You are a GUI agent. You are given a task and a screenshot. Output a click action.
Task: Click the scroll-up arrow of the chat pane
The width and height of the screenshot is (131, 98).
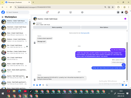[x=127, y=31]
